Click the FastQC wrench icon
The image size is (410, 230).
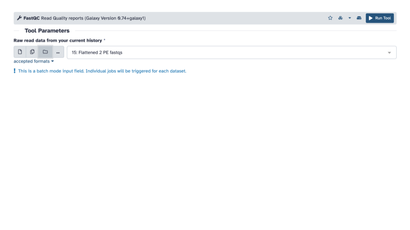coord(19,18)
